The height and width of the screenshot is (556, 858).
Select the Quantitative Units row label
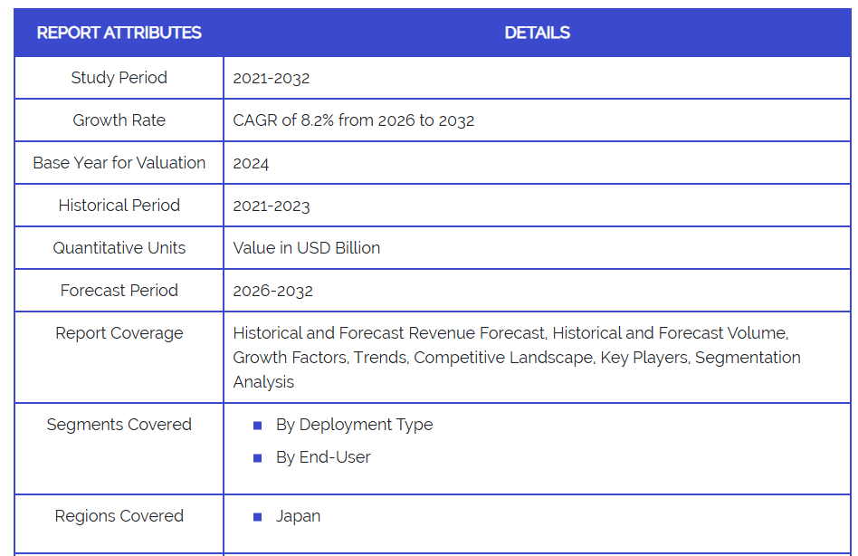(119, 248)
